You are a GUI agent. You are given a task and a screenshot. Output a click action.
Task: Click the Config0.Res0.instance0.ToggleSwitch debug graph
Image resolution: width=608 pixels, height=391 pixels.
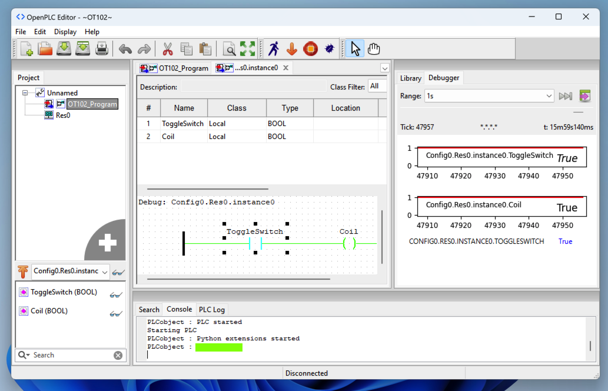point(501,157)
